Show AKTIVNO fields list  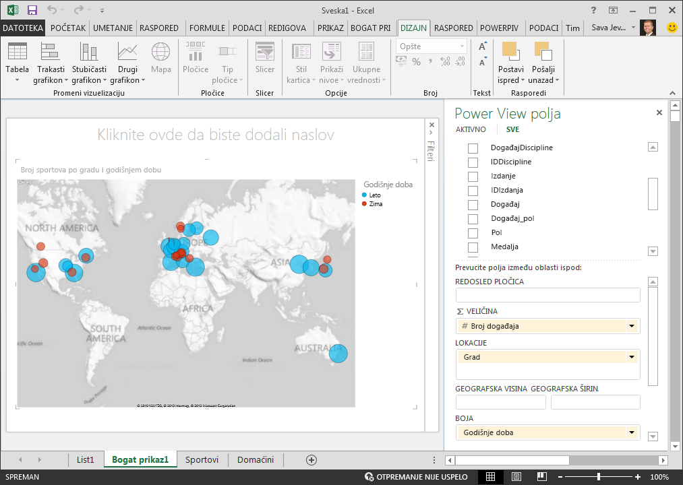click(471, 129)
